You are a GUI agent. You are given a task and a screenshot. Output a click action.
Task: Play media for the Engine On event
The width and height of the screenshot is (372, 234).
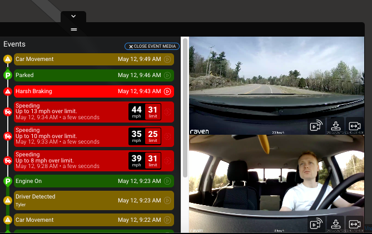click(167, 181)
